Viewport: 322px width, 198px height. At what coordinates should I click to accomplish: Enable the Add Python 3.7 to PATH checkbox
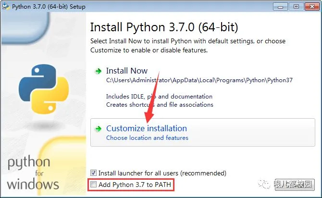click(94, 185)
